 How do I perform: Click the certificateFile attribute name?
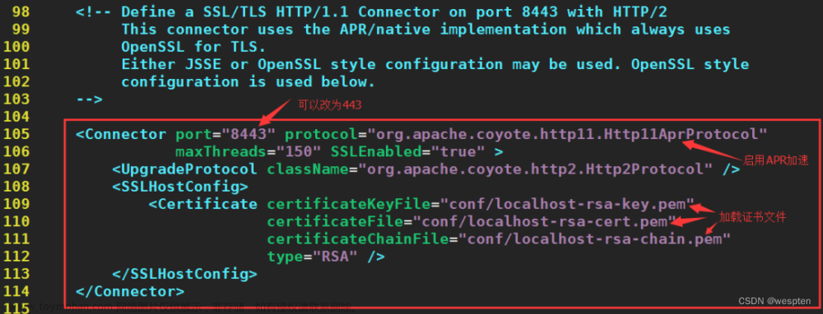(335, 221)
